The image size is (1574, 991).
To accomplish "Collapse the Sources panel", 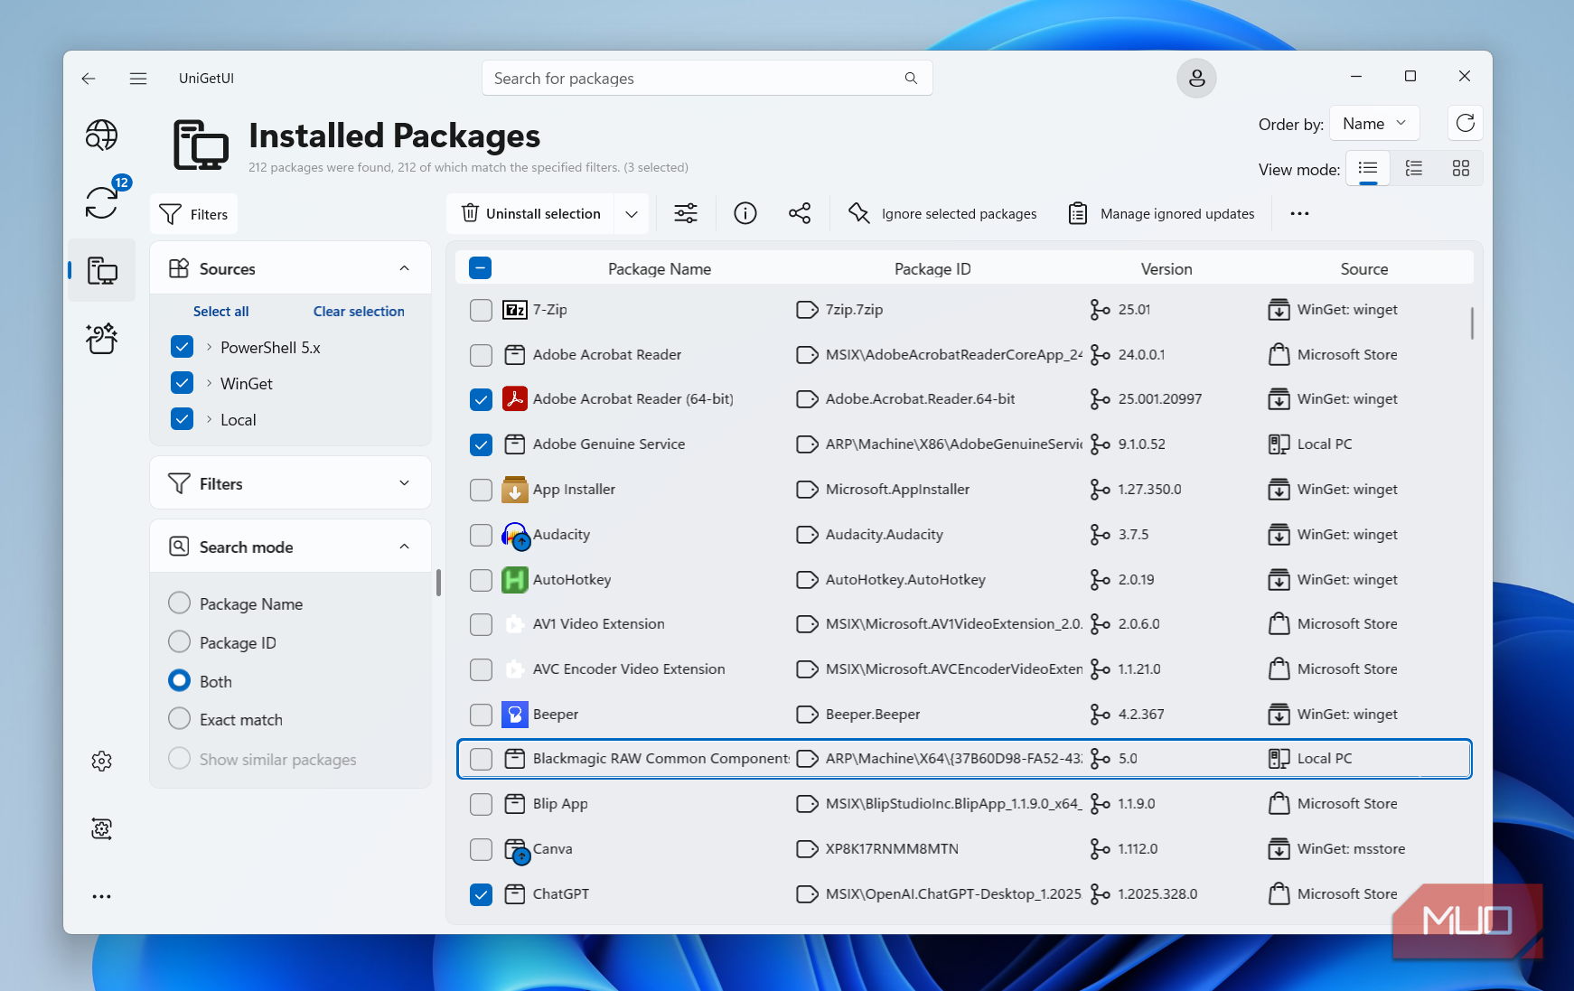I will pos(404,268).
